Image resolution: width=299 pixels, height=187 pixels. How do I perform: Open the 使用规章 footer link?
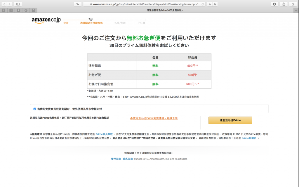pos(116,159)
